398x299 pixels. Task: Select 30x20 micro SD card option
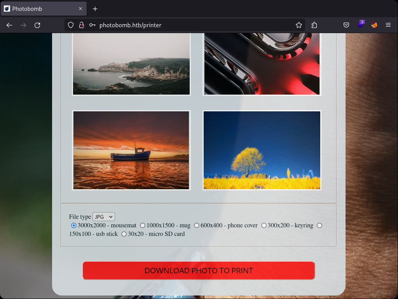click(x=124, y=234)
